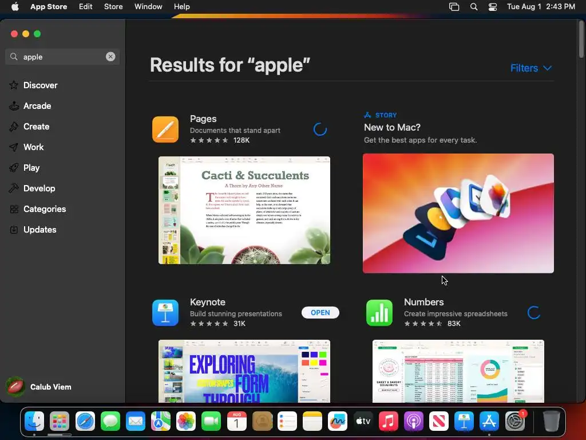Screen dimensions: 586x440
Task: Open Messages from the Dock
Action: [110, 421]
